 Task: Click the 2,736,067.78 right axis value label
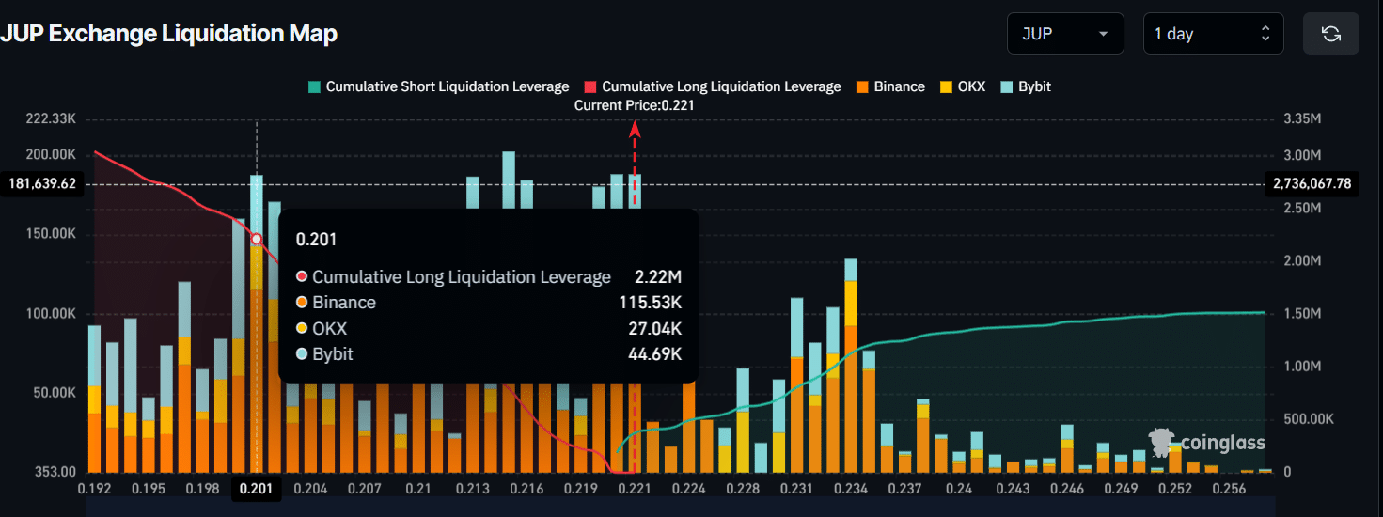1311,183
